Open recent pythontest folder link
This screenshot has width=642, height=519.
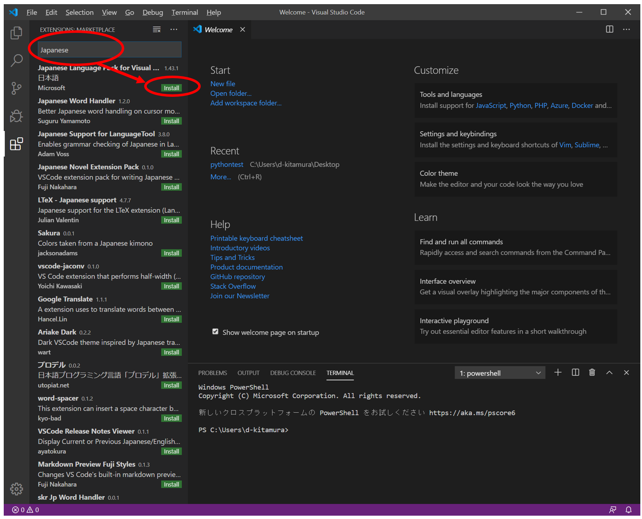click(x=226, y=165)
